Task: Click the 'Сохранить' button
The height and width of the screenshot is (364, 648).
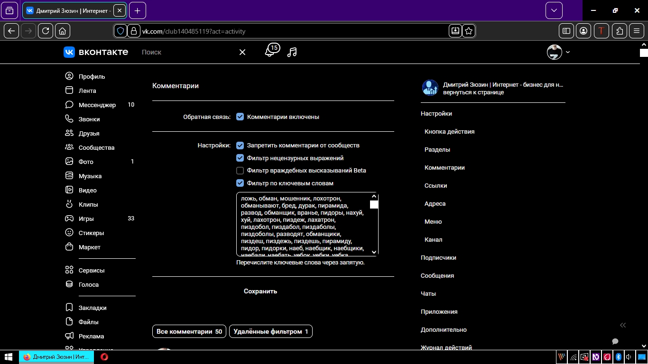Action: 260,291
